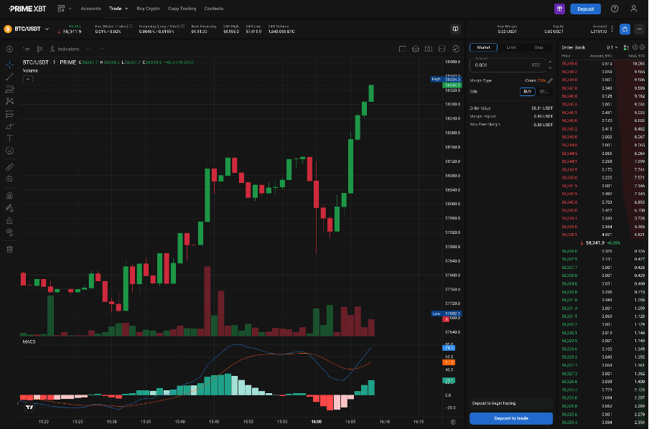Image resolution: width=649 pixels, height=429 pixels.
Task: Take a chart snapshot with the camera icon
Action: click(x=429, y=49)
